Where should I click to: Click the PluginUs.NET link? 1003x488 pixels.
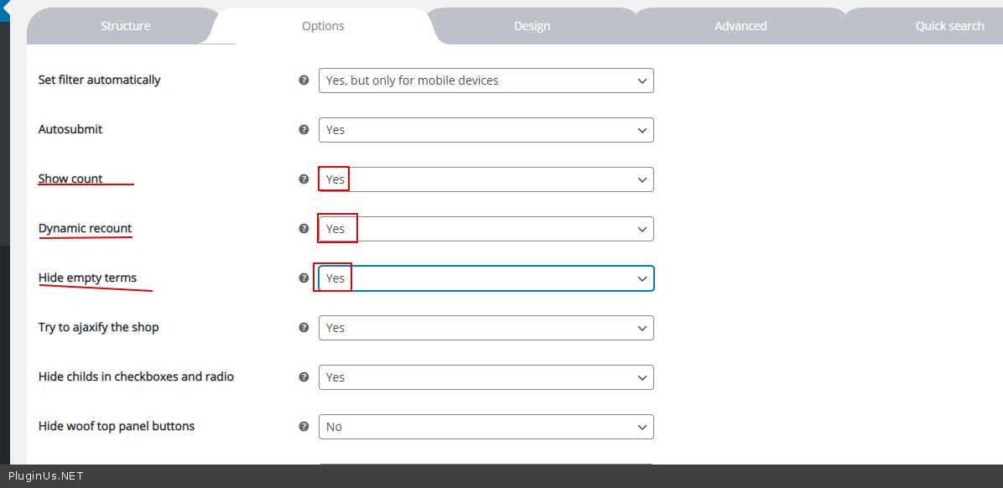46,476
